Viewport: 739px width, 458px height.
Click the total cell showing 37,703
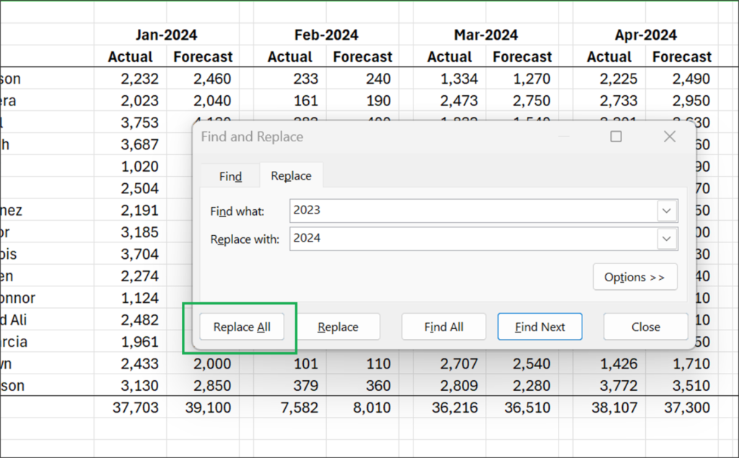point(136,408)
